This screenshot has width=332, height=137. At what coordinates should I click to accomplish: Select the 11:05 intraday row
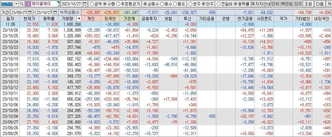coord(166,24)
